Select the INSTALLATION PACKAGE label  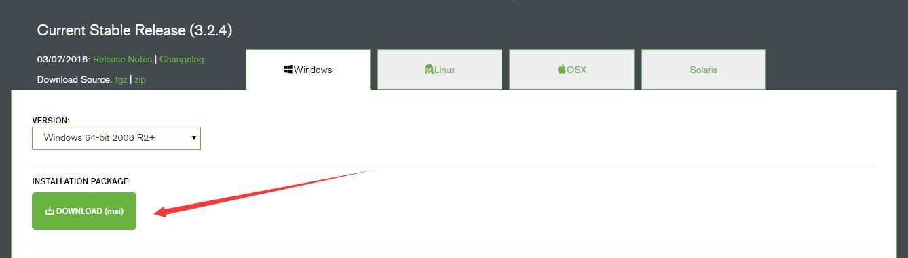point(81,181)
